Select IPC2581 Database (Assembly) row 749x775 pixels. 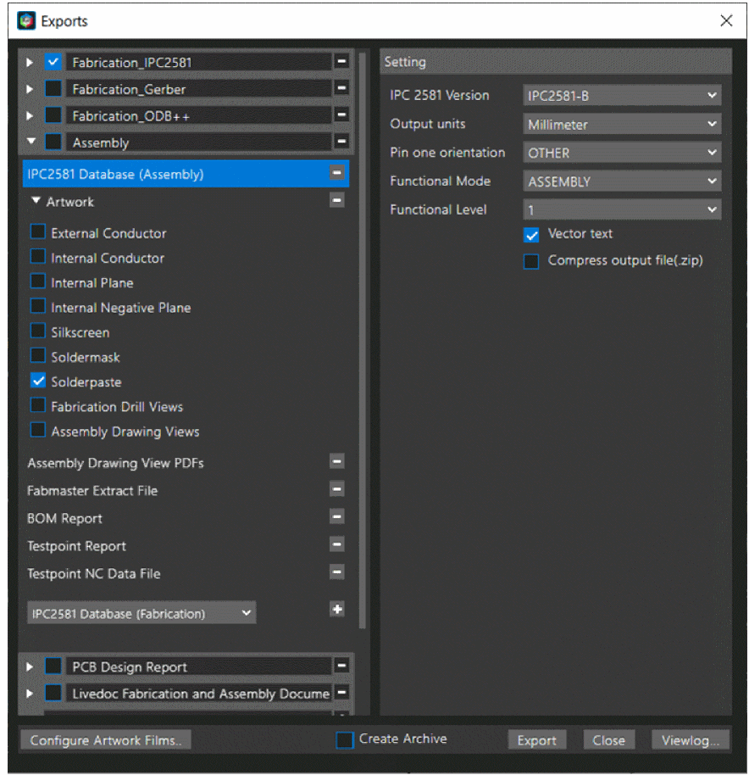point(186,174)
